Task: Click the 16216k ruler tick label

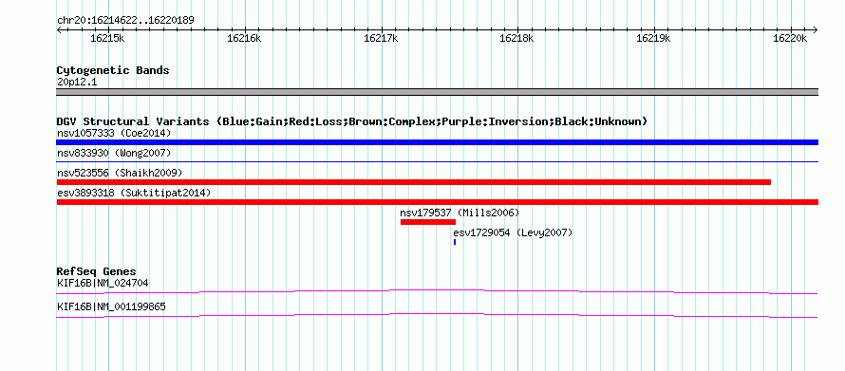Action: click(x=245, y=38)
